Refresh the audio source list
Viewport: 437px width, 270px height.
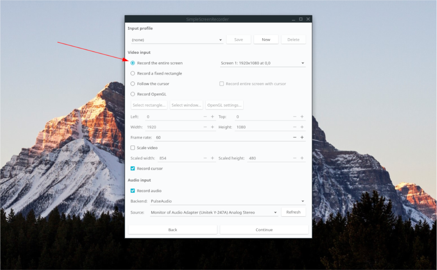pyautogui.click(x=294, y=212)
